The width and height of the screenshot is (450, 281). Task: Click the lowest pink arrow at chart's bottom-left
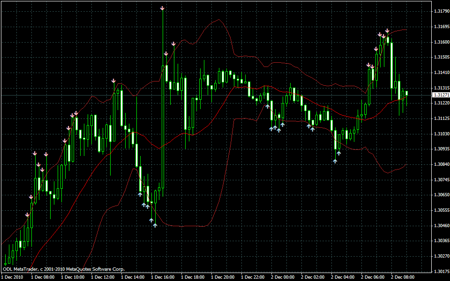(x=27, y=214)
